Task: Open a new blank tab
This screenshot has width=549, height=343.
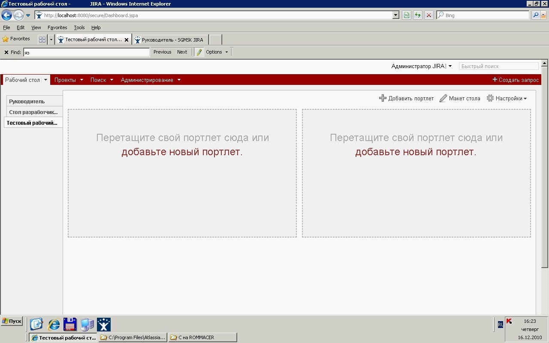Action: point(215,39)
